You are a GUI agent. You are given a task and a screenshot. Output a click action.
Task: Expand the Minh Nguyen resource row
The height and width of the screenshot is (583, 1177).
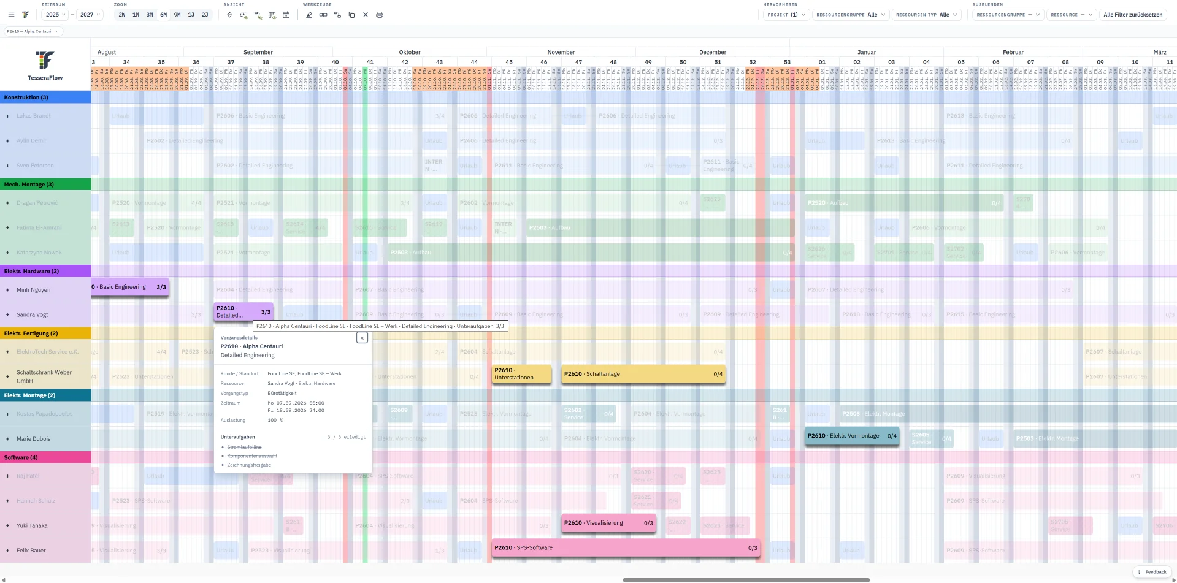[x=7, y=290]
